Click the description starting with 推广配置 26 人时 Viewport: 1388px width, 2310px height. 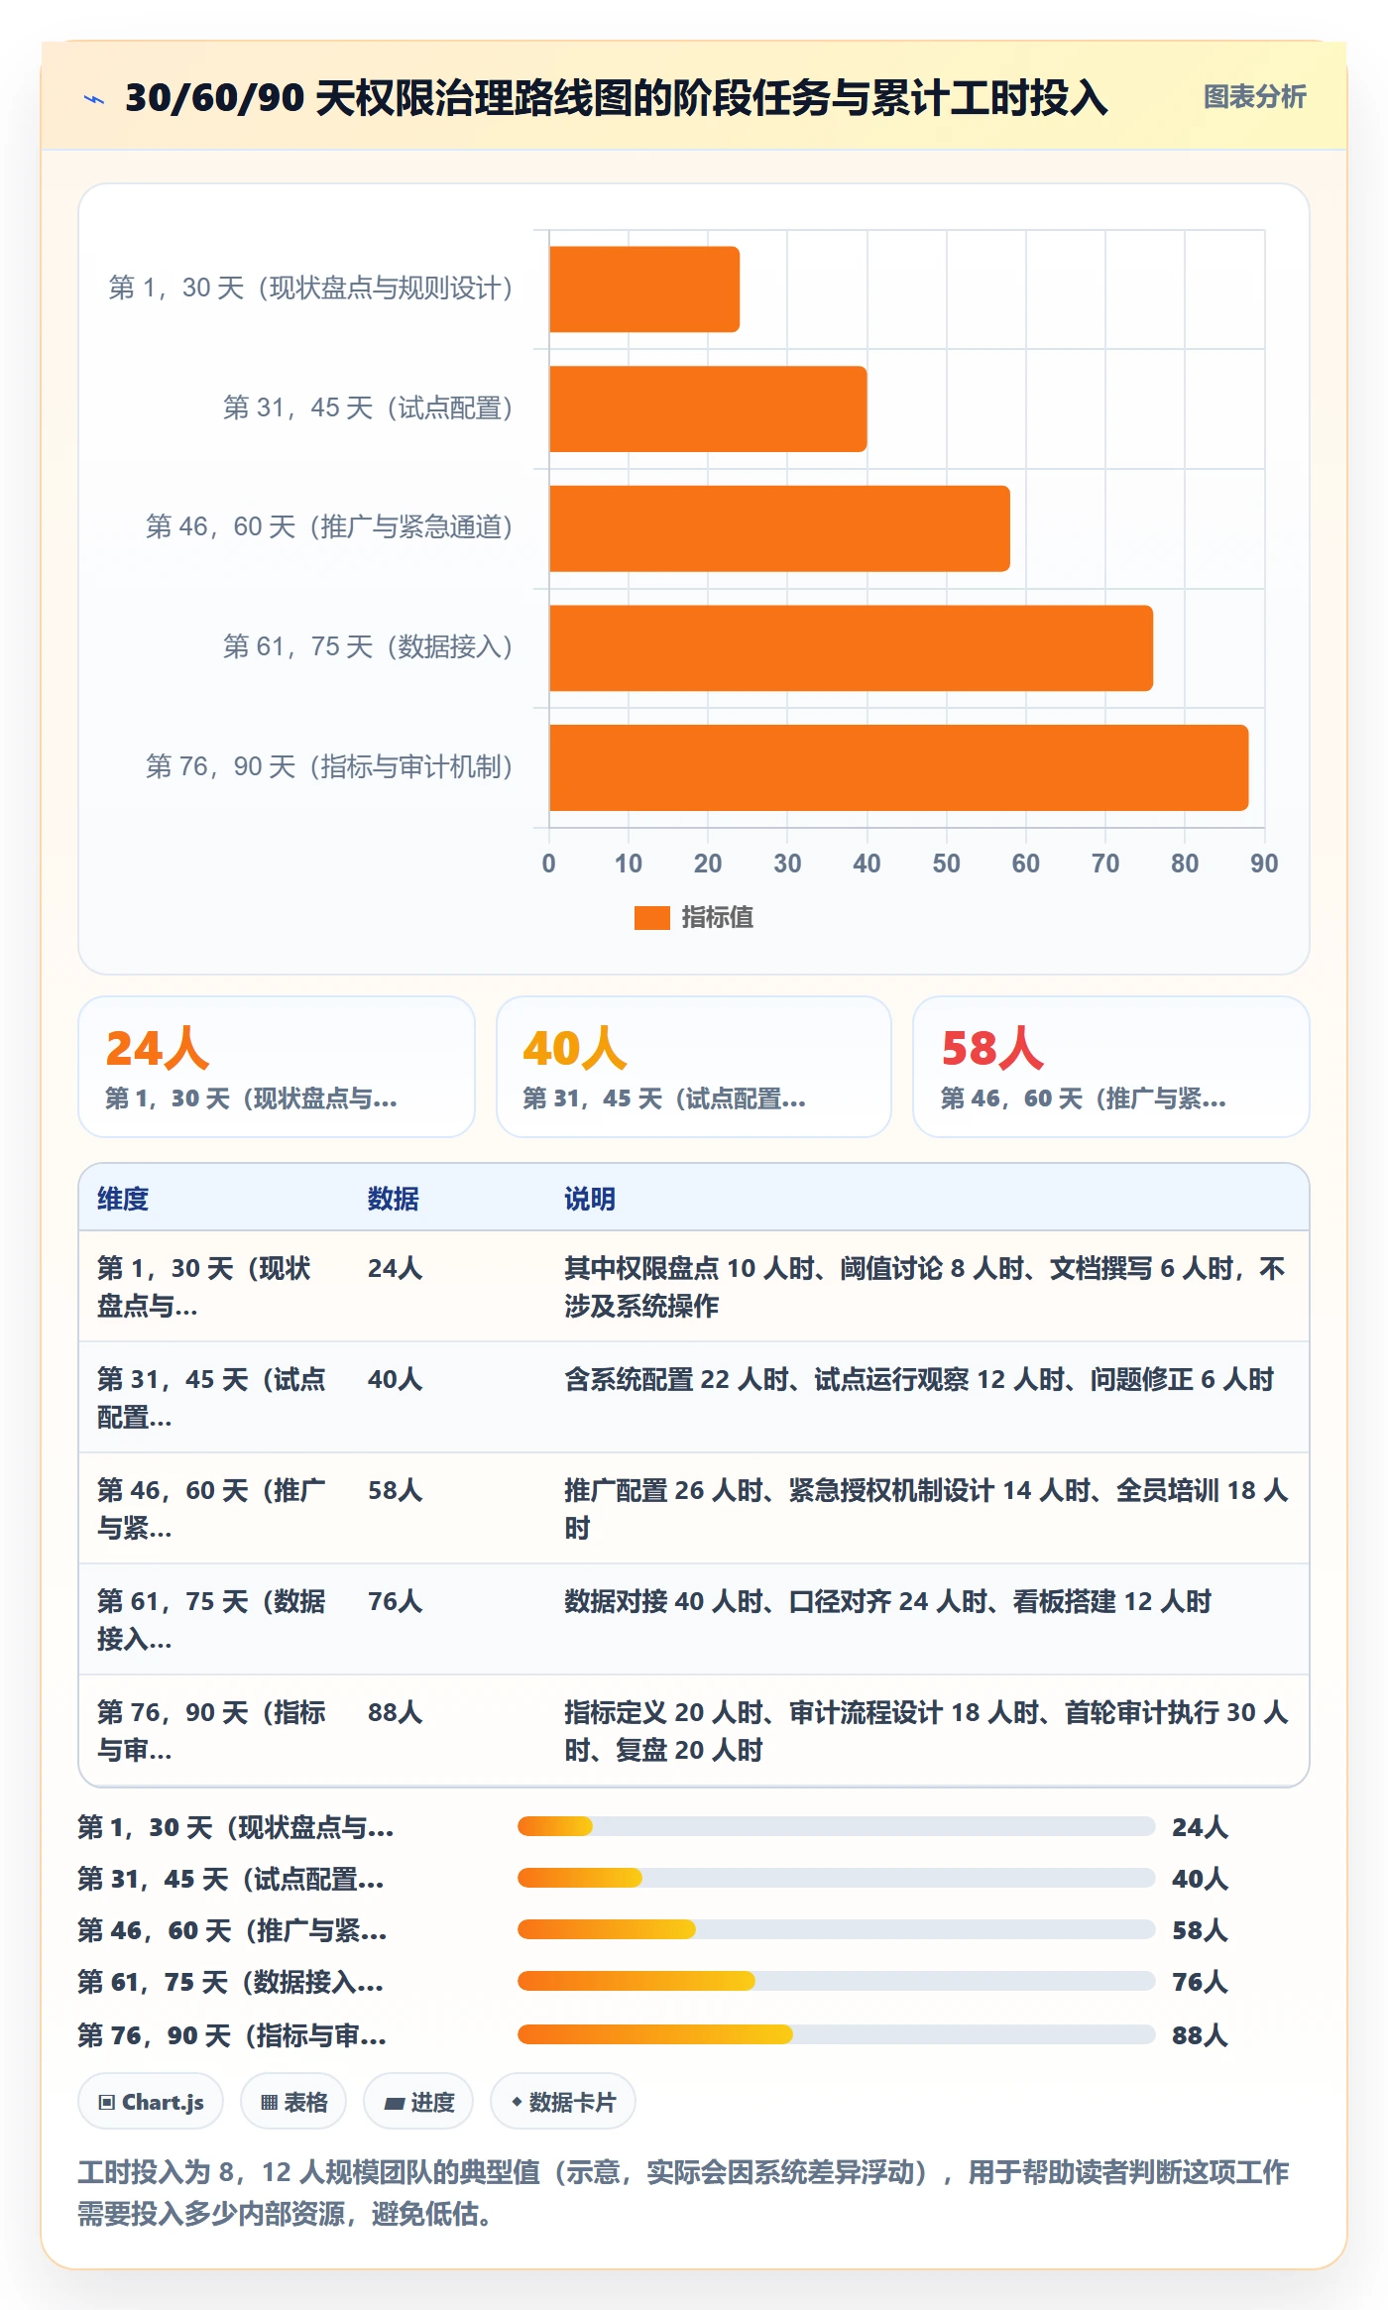click(x=926, y=1509)
